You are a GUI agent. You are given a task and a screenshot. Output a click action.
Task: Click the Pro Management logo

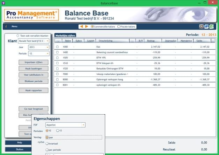pos(31,15)
